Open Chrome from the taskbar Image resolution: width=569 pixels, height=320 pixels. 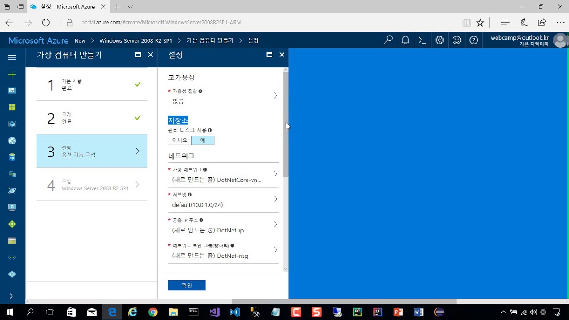[x=153, y=312]
